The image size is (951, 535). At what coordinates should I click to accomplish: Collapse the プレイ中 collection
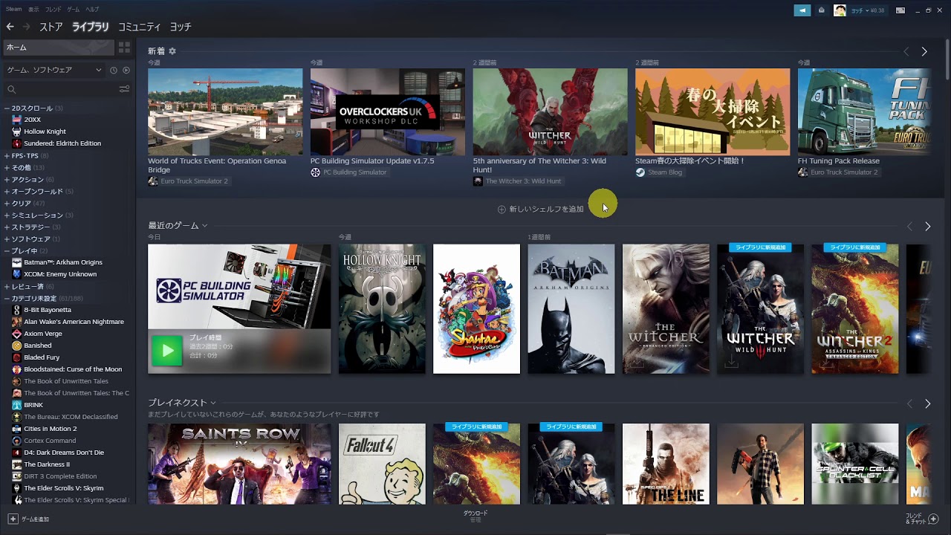pyautogui.click(x=7, y=251)
